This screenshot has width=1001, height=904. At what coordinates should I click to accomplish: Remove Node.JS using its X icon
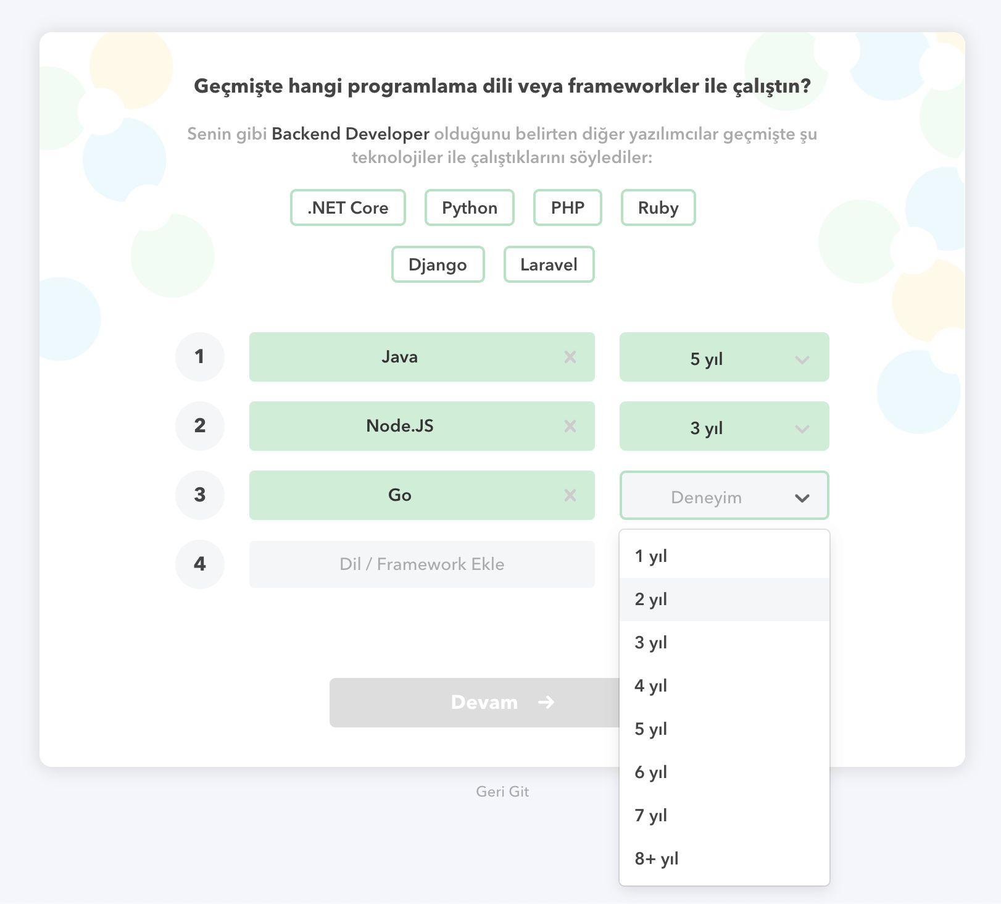pos(571,425)
